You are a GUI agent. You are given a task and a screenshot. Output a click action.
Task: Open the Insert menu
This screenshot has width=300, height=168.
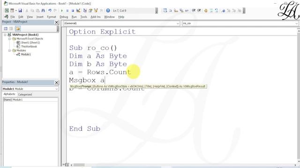coord(40,17)
